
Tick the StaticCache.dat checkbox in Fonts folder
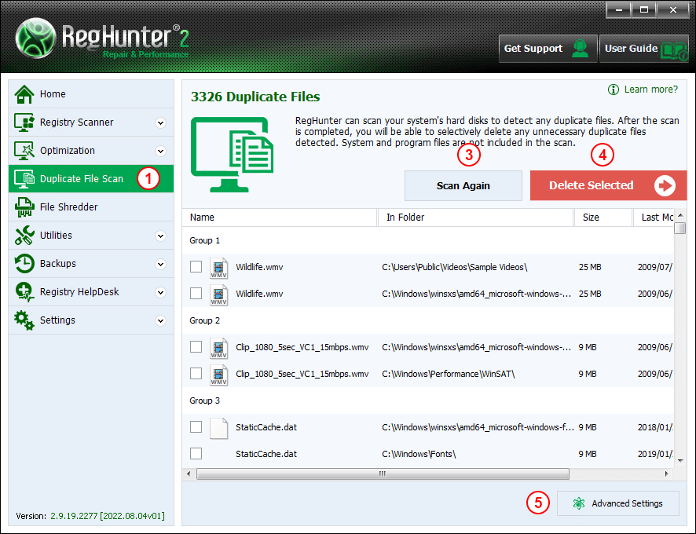point(196,454)
